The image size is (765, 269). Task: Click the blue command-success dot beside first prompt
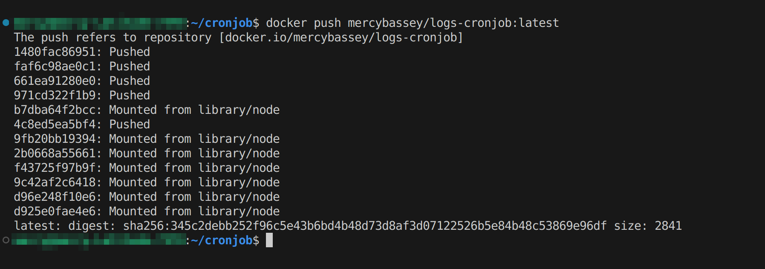[6, 23]
